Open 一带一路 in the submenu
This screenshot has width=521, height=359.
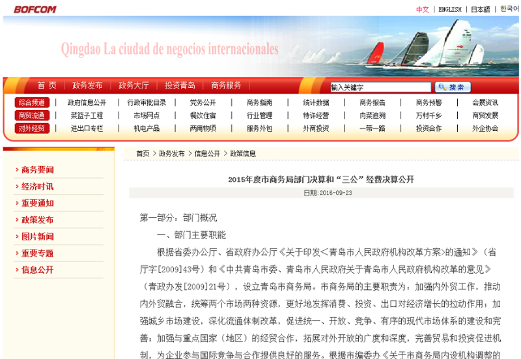tap(372, 128)
